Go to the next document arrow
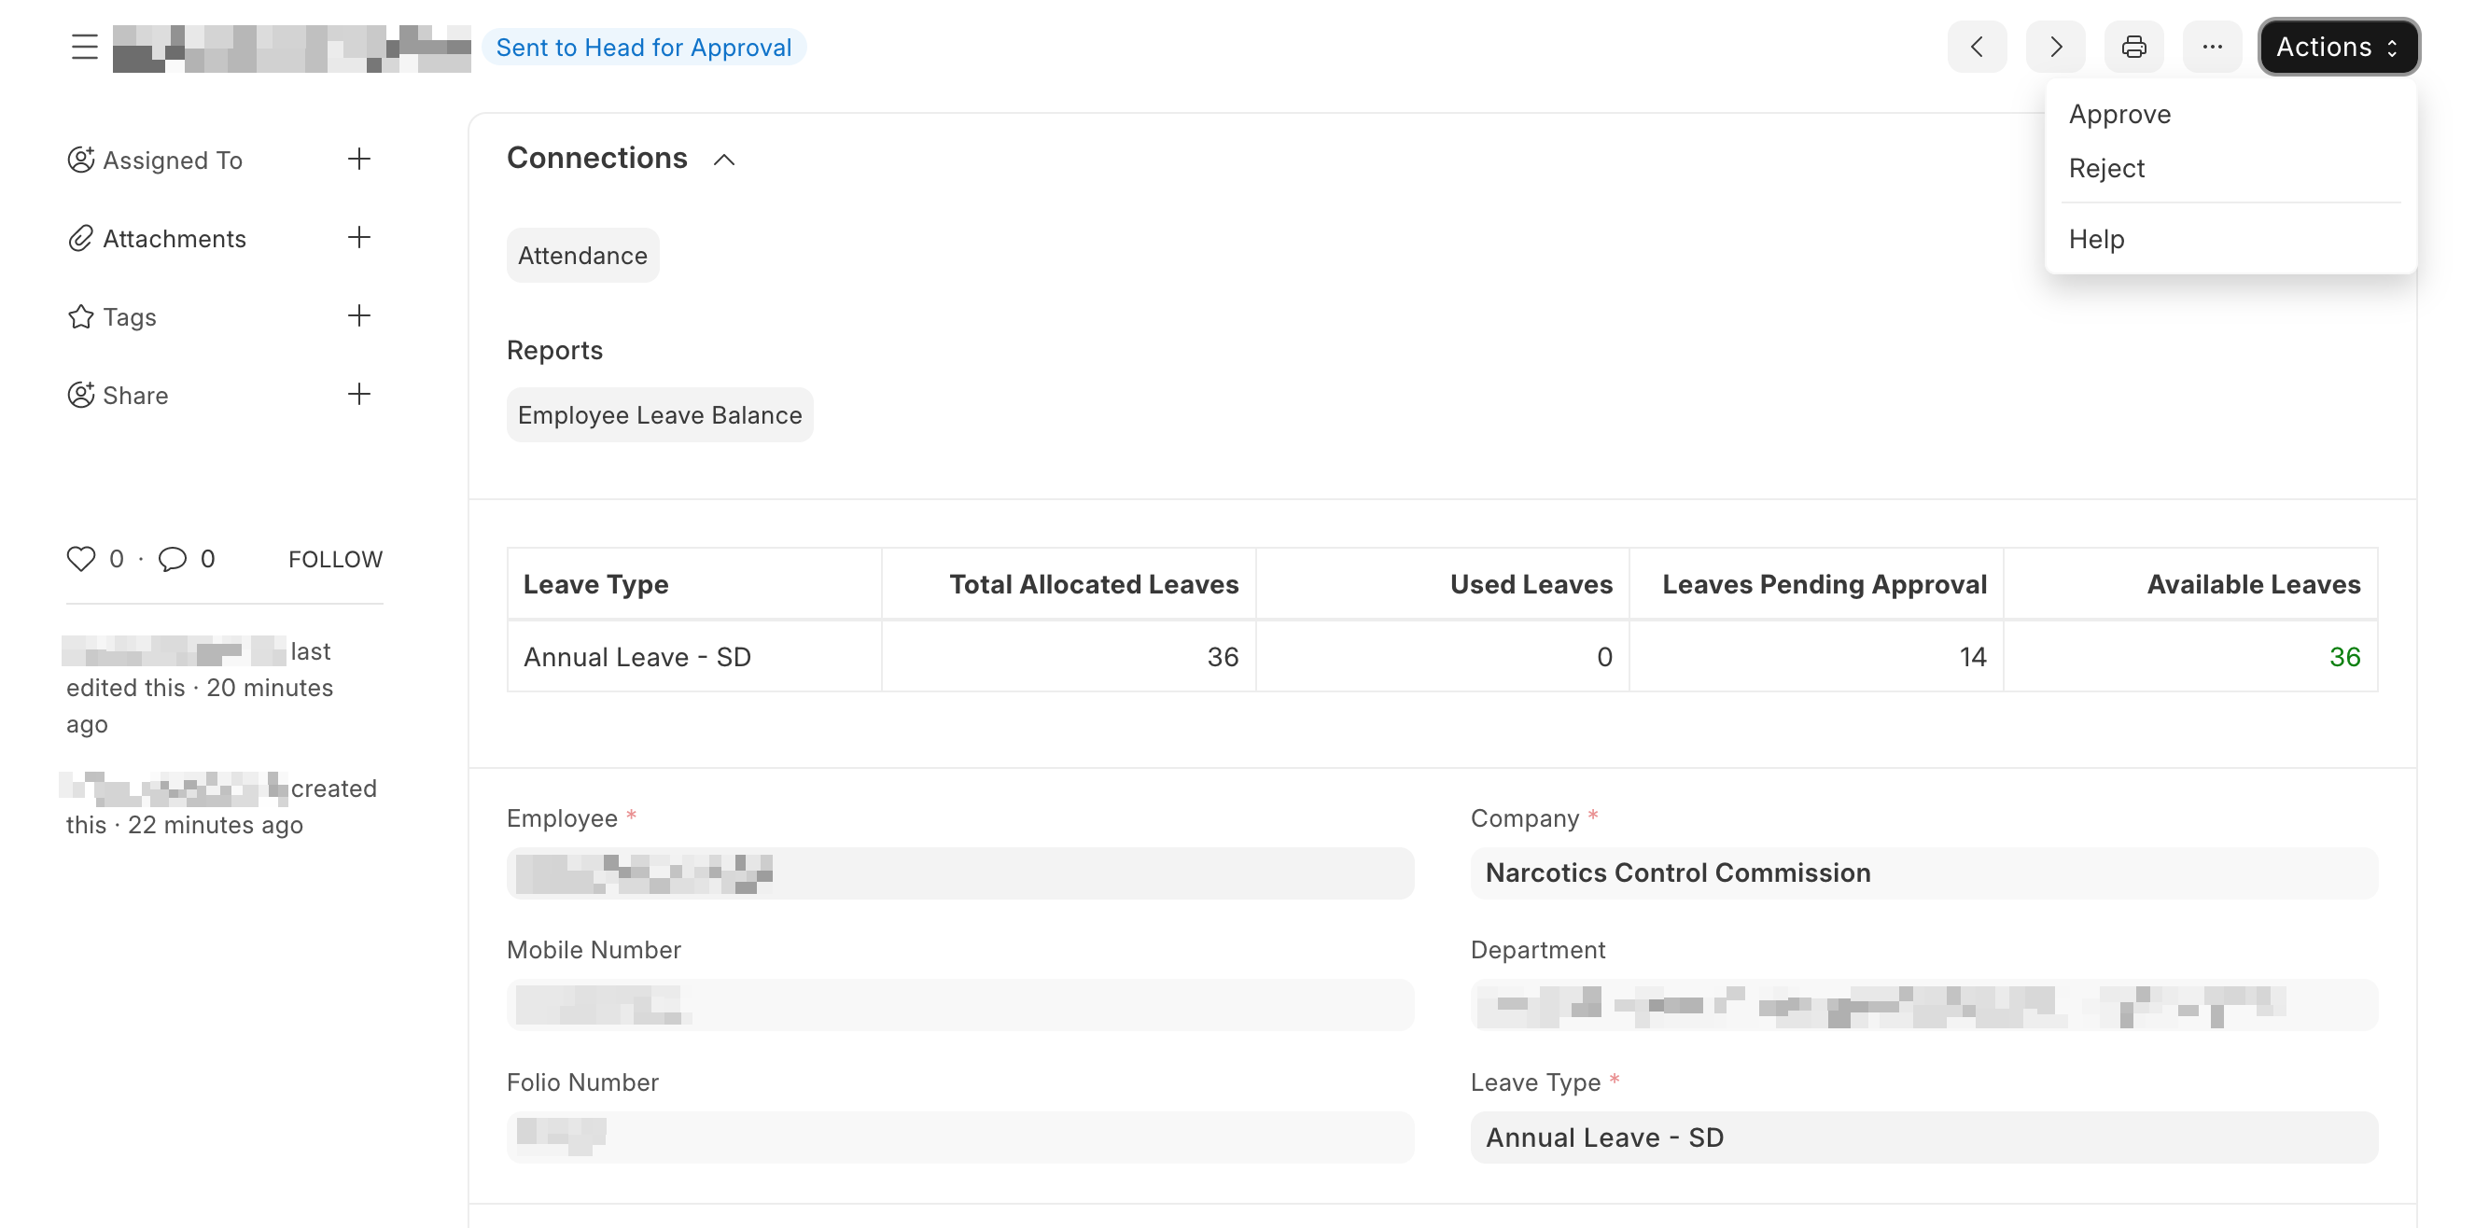 pyautogui.click(x=2055, y=47)
